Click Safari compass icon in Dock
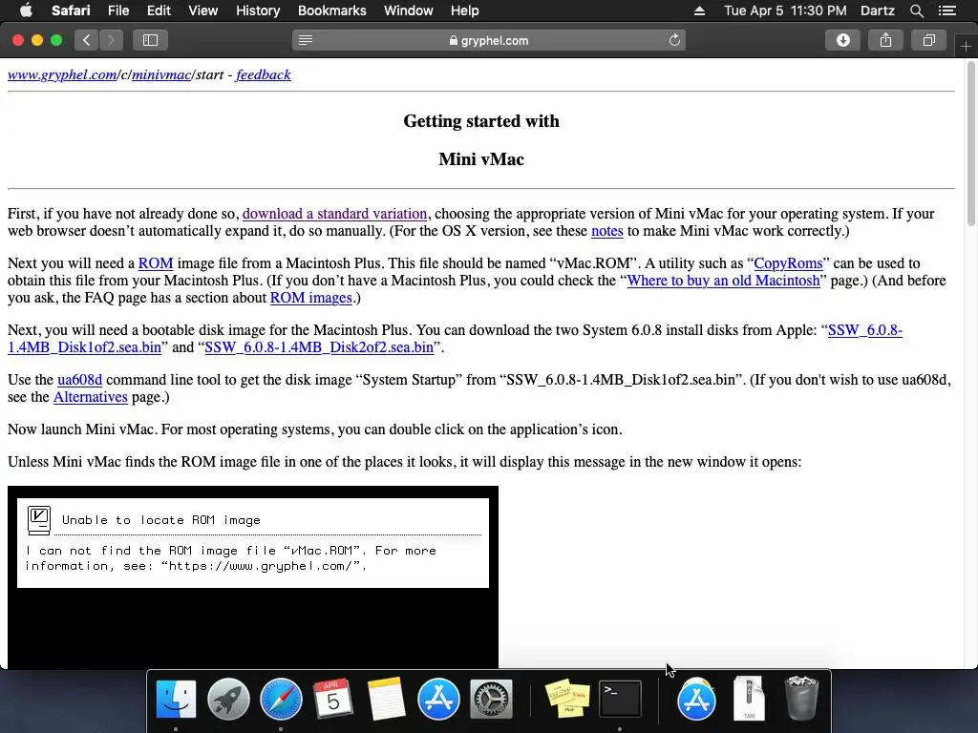Image resolution: width=978 pixels, height=733 pixels. (281, 700)
